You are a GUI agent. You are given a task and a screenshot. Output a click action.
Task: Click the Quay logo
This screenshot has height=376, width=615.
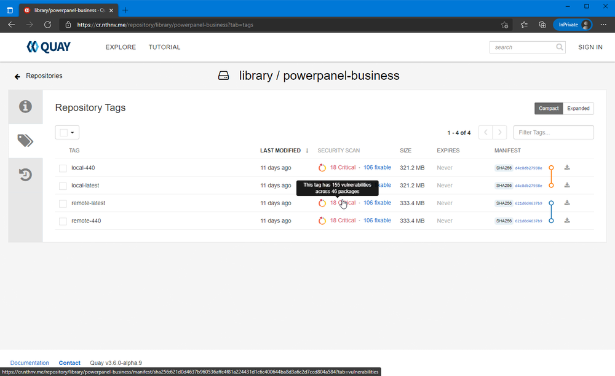point(49,47)
